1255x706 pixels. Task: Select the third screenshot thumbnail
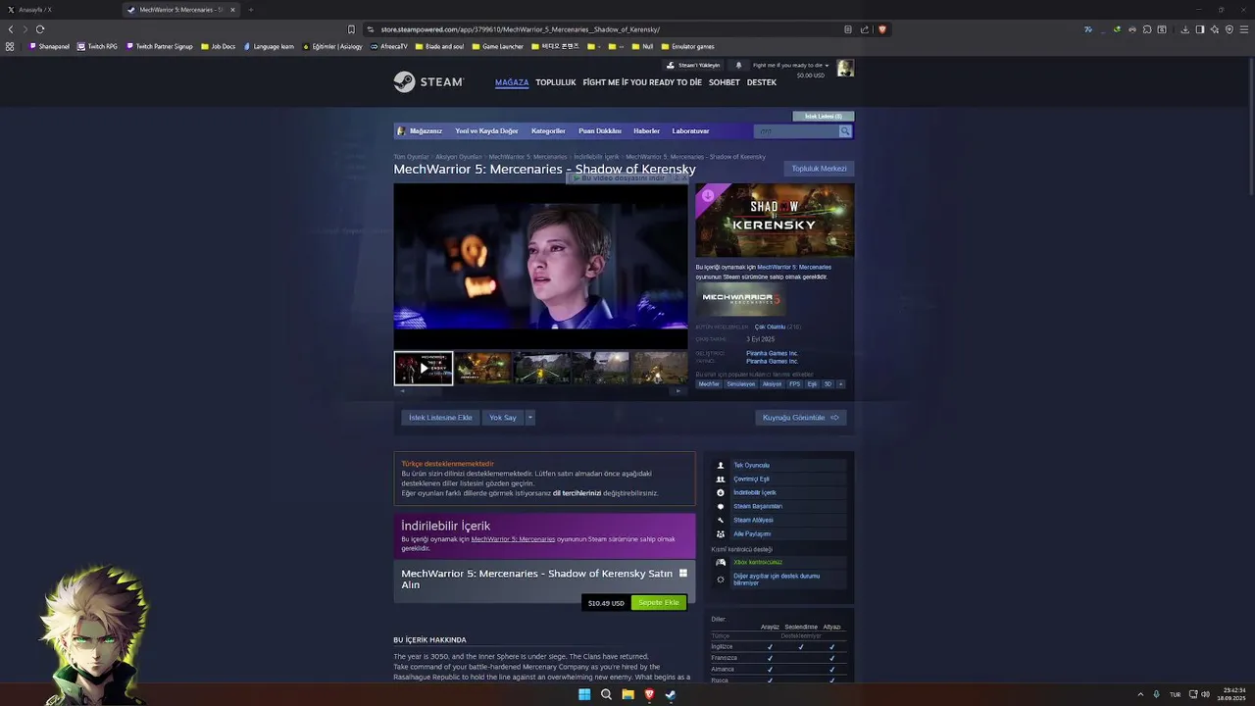click(x=542, y=368)
